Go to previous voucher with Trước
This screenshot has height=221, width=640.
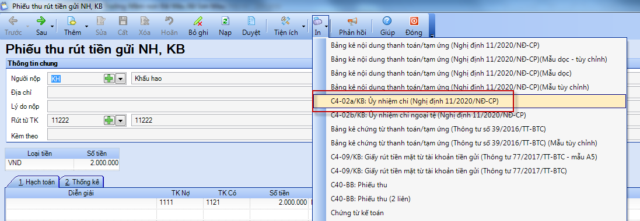coord(13,26)
